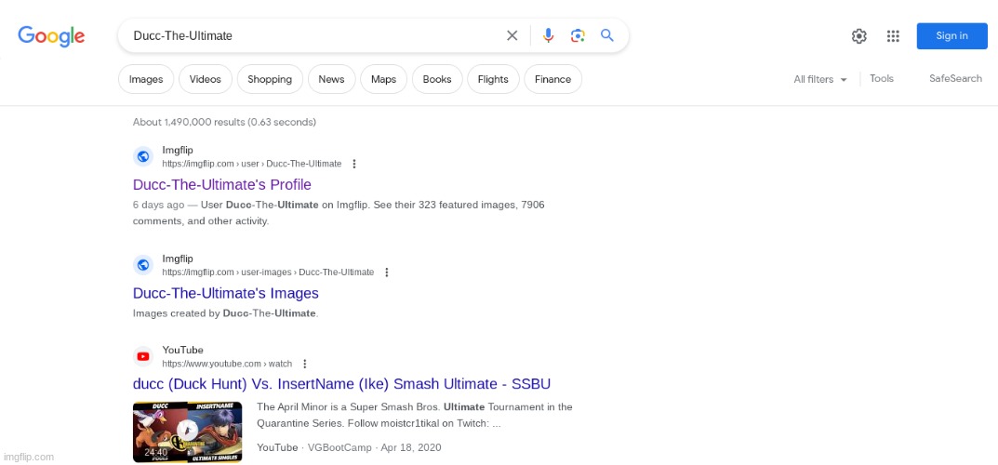This screenshot has height=465, width=998.
Task: Select the Shopping filter chip
Action: coord(270,79)
